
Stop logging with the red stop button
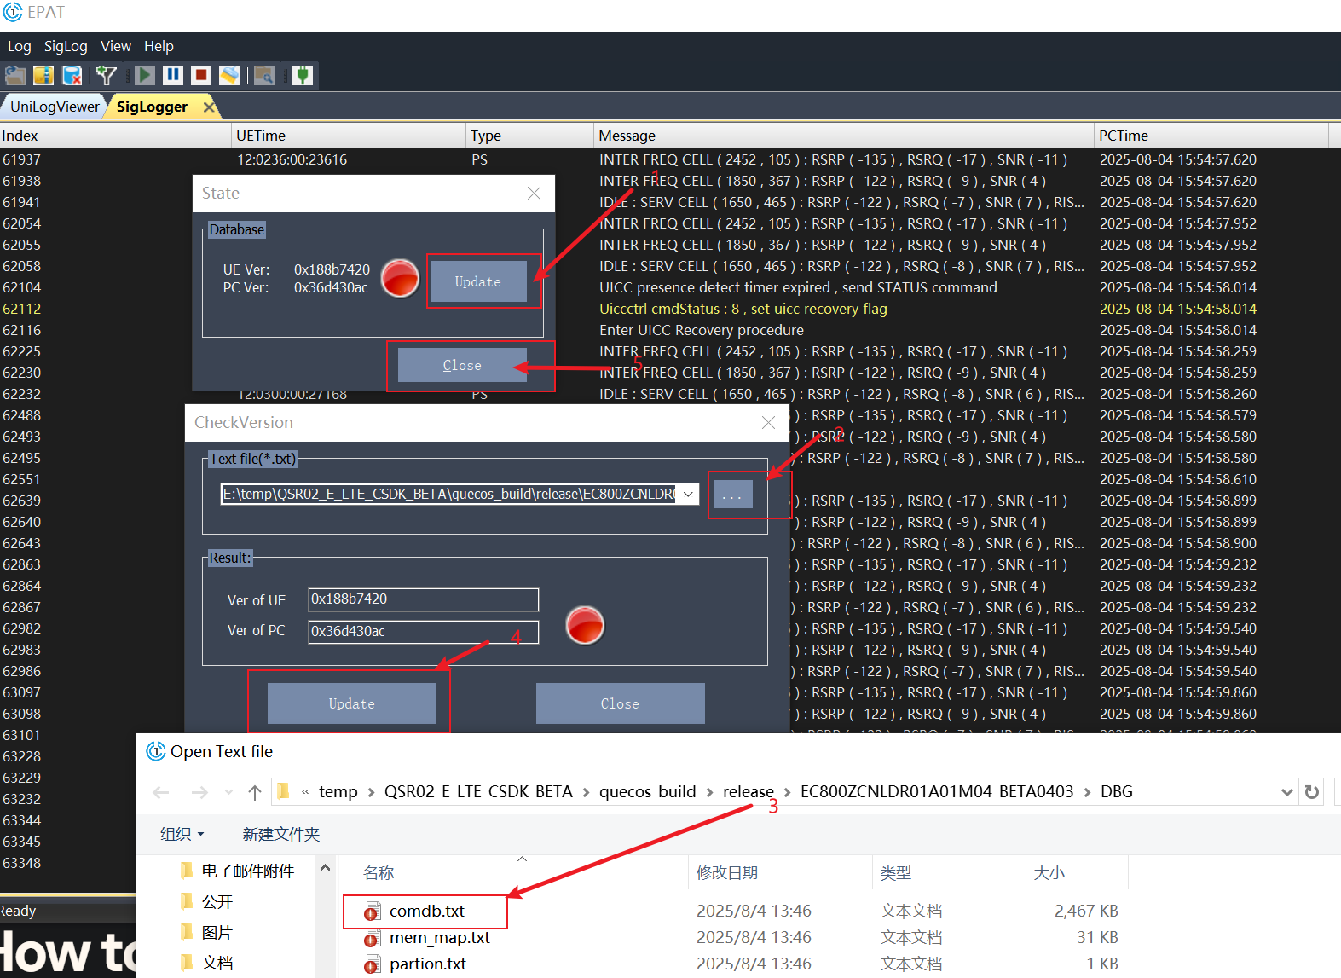pos(201,75)
